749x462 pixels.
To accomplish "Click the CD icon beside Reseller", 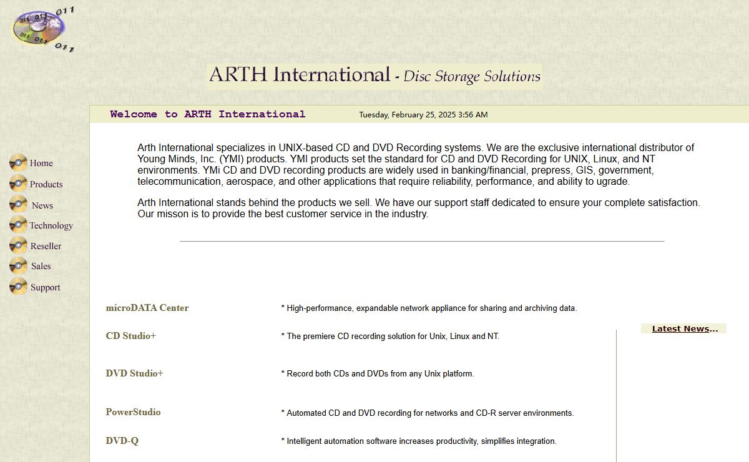I will coord(18,245).
